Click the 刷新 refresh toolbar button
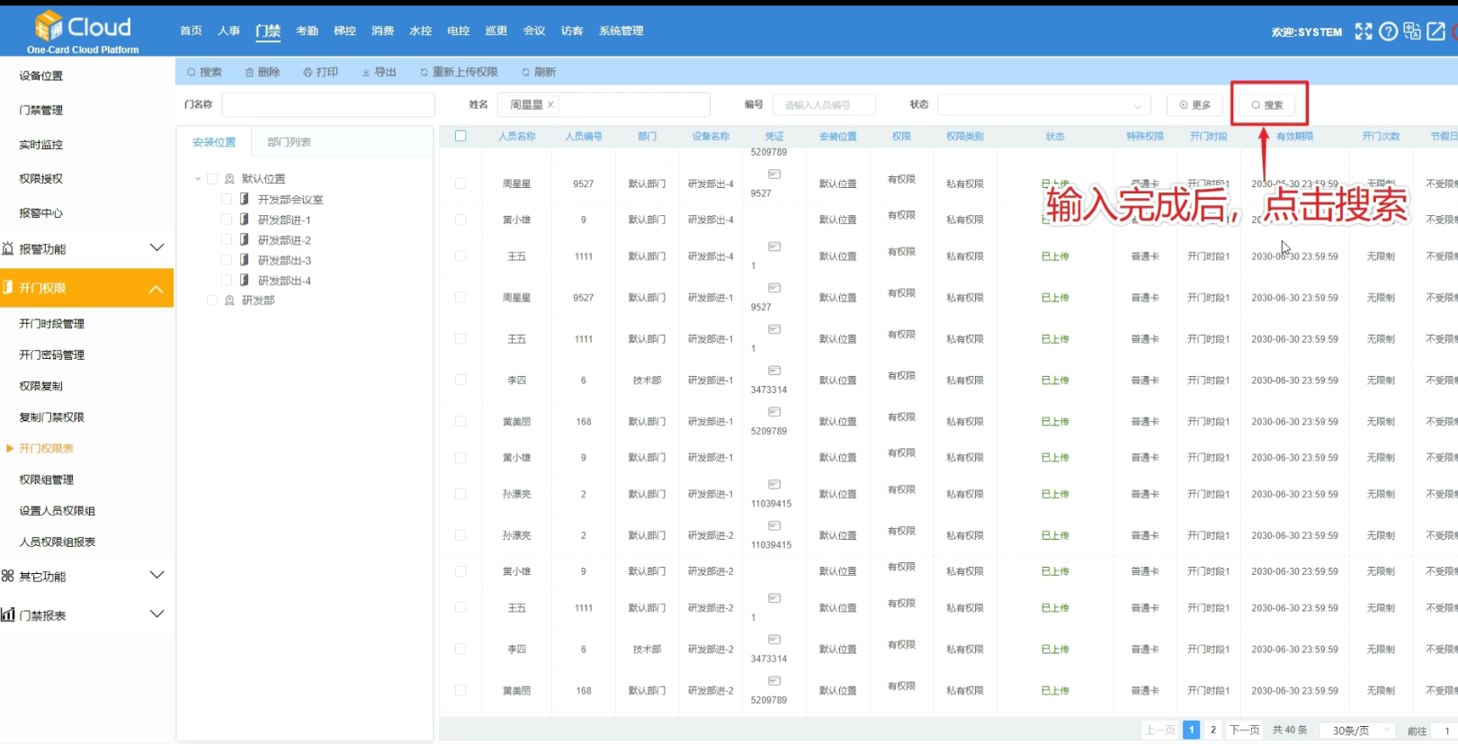The width and height of the screenshot is (1458, 744). pyautogui.click(x=539, y=72)
